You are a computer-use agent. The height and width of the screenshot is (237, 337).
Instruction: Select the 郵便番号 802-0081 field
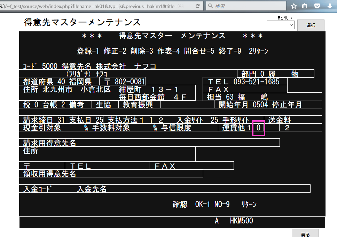point(122,82)
